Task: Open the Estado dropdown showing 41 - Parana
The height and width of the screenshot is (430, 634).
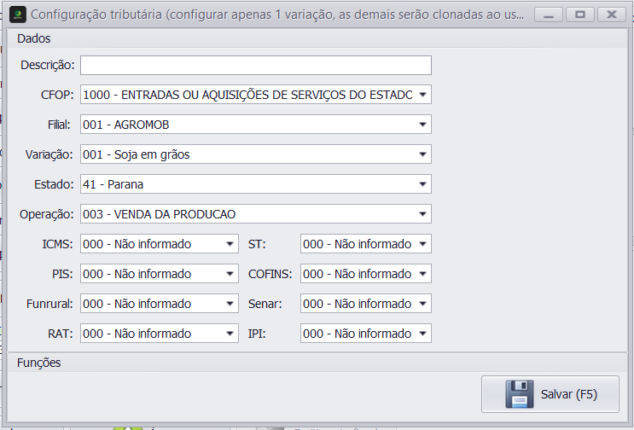Action: 255,184
